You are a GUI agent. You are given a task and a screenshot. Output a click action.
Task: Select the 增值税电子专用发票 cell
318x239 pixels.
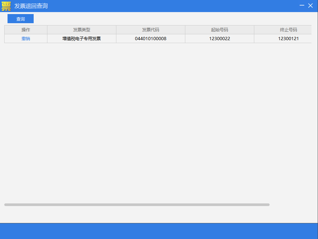click(81, 39)
